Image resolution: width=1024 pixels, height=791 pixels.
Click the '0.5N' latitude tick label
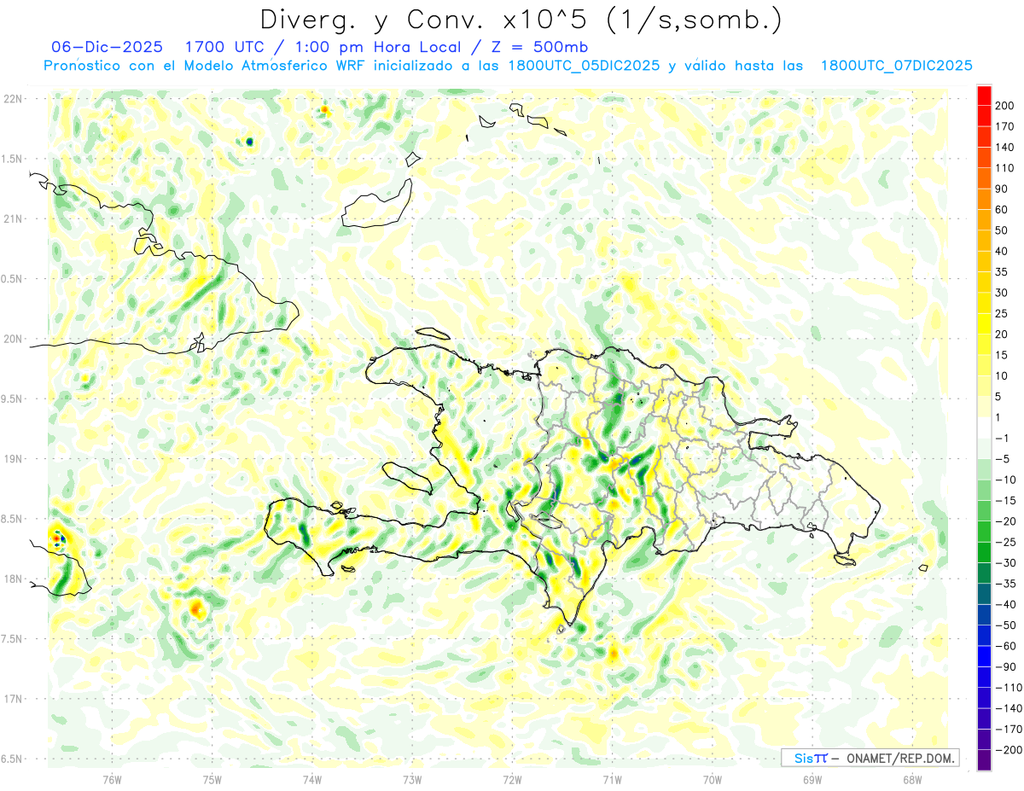point(13,279)
